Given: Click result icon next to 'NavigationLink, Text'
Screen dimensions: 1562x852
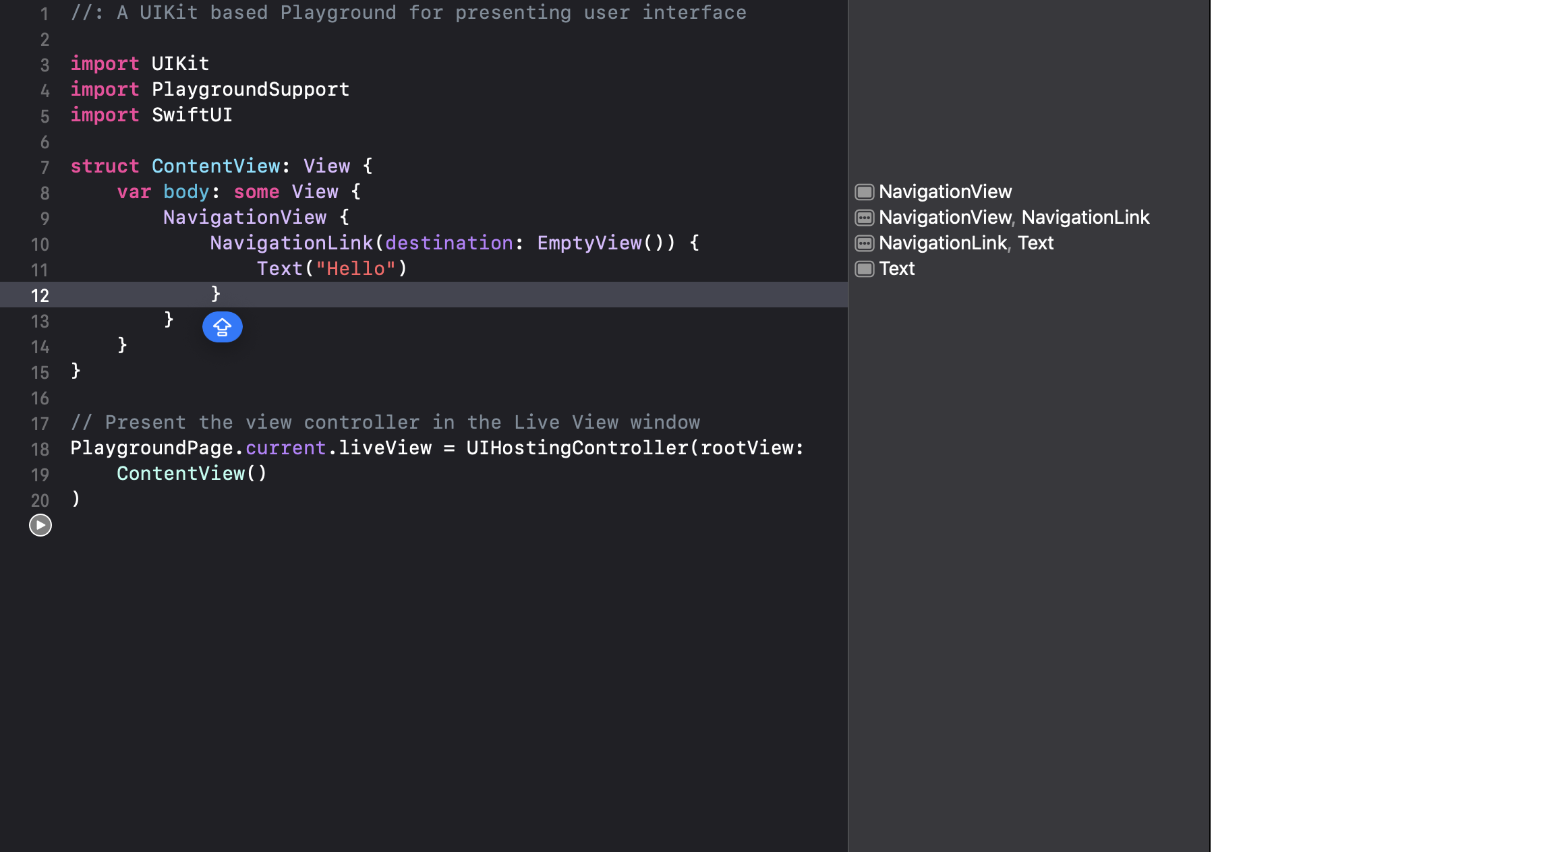Looking at the screenshot, I should (864, 243).
